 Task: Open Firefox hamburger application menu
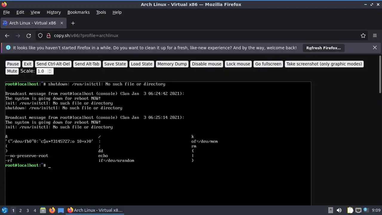pyautogui.click(x=375, y=36)
